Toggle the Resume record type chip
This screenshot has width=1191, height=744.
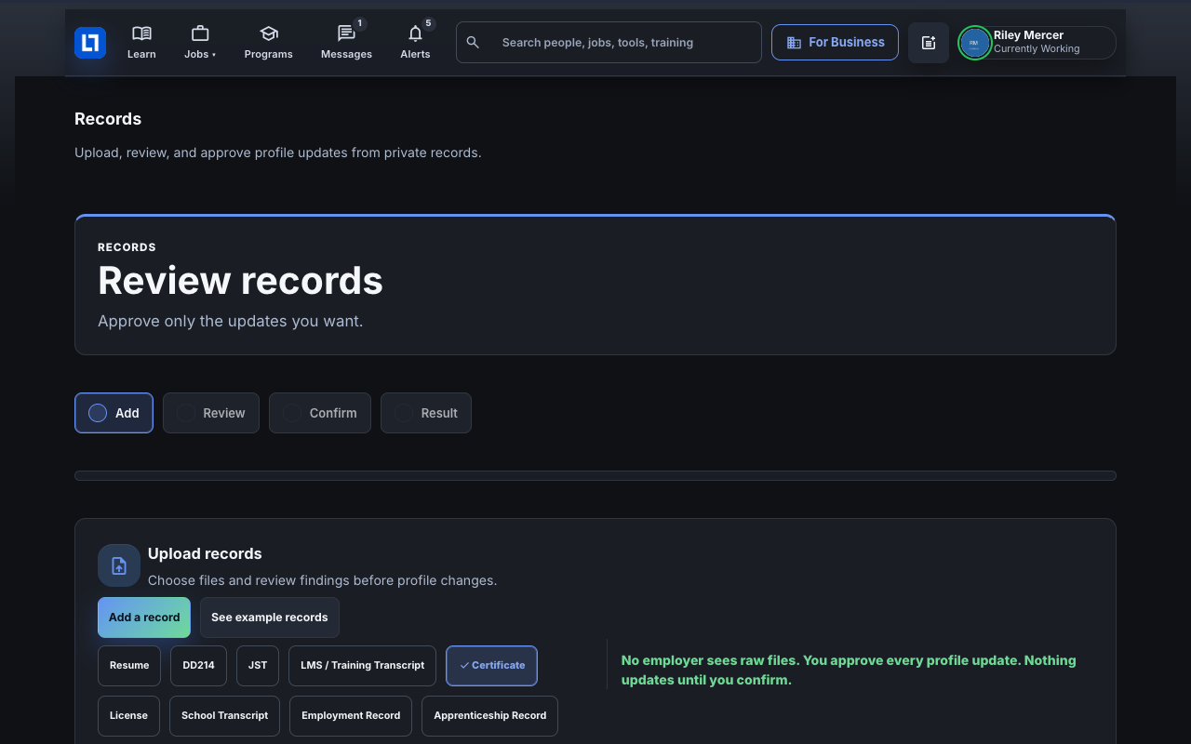[129, 666]
